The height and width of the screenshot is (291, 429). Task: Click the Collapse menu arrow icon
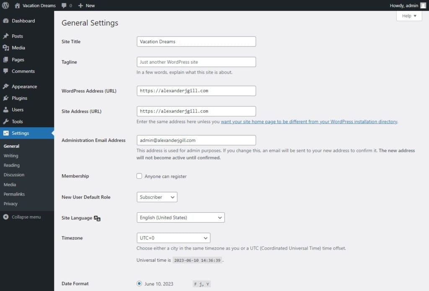pyautogui.click(x=6, y=217)
